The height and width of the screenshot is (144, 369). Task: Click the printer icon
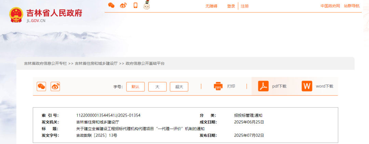click(218, 86)
